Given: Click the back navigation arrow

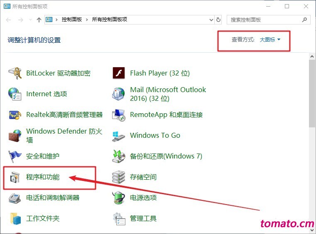Looking at the screenshot, I should tap(8, 20).
